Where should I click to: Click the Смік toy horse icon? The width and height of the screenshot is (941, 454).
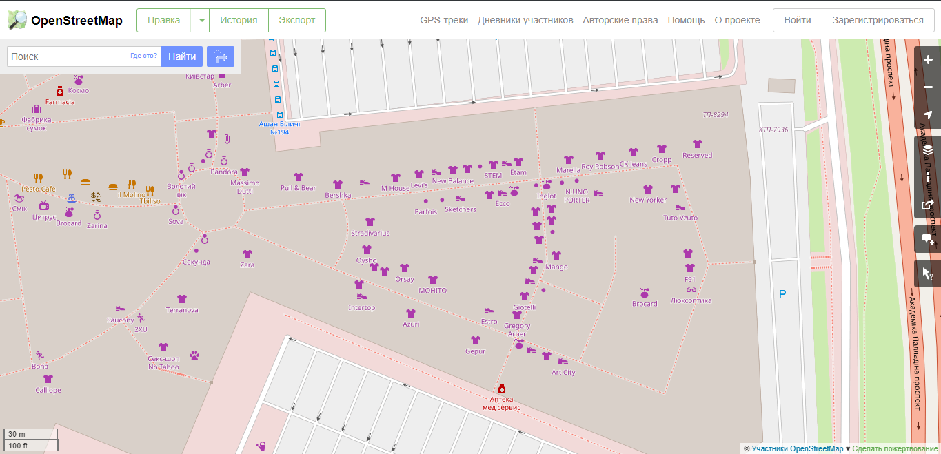point(18,197)
